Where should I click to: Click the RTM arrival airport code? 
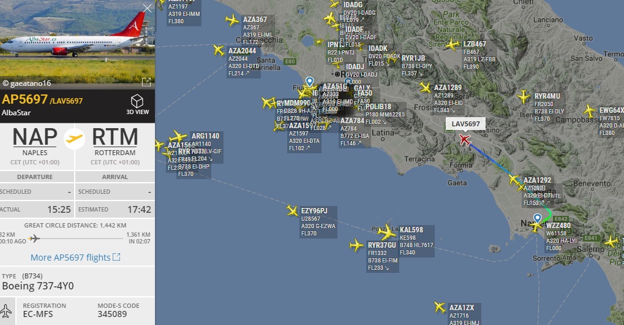tap(115, 137)
